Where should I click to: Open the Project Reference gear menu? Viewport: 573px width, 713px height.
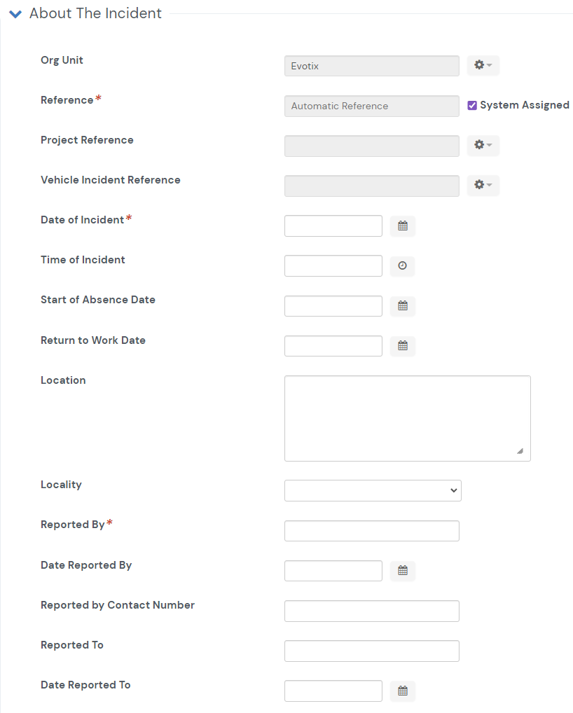(483, 146)
